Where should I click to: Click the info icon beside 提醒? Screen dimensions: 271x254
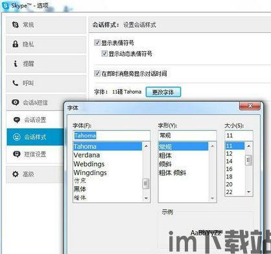[x=16, y=63]
